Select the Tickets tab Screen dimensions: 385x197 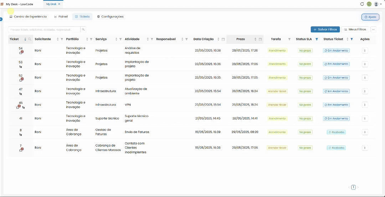[x=82, y=17]
